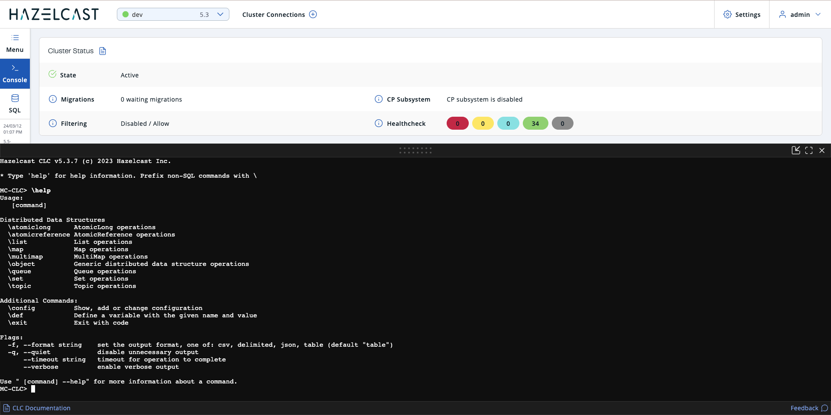Add a cluster connection with plus icon
831x415 pixels.
[x=313, y=14]
